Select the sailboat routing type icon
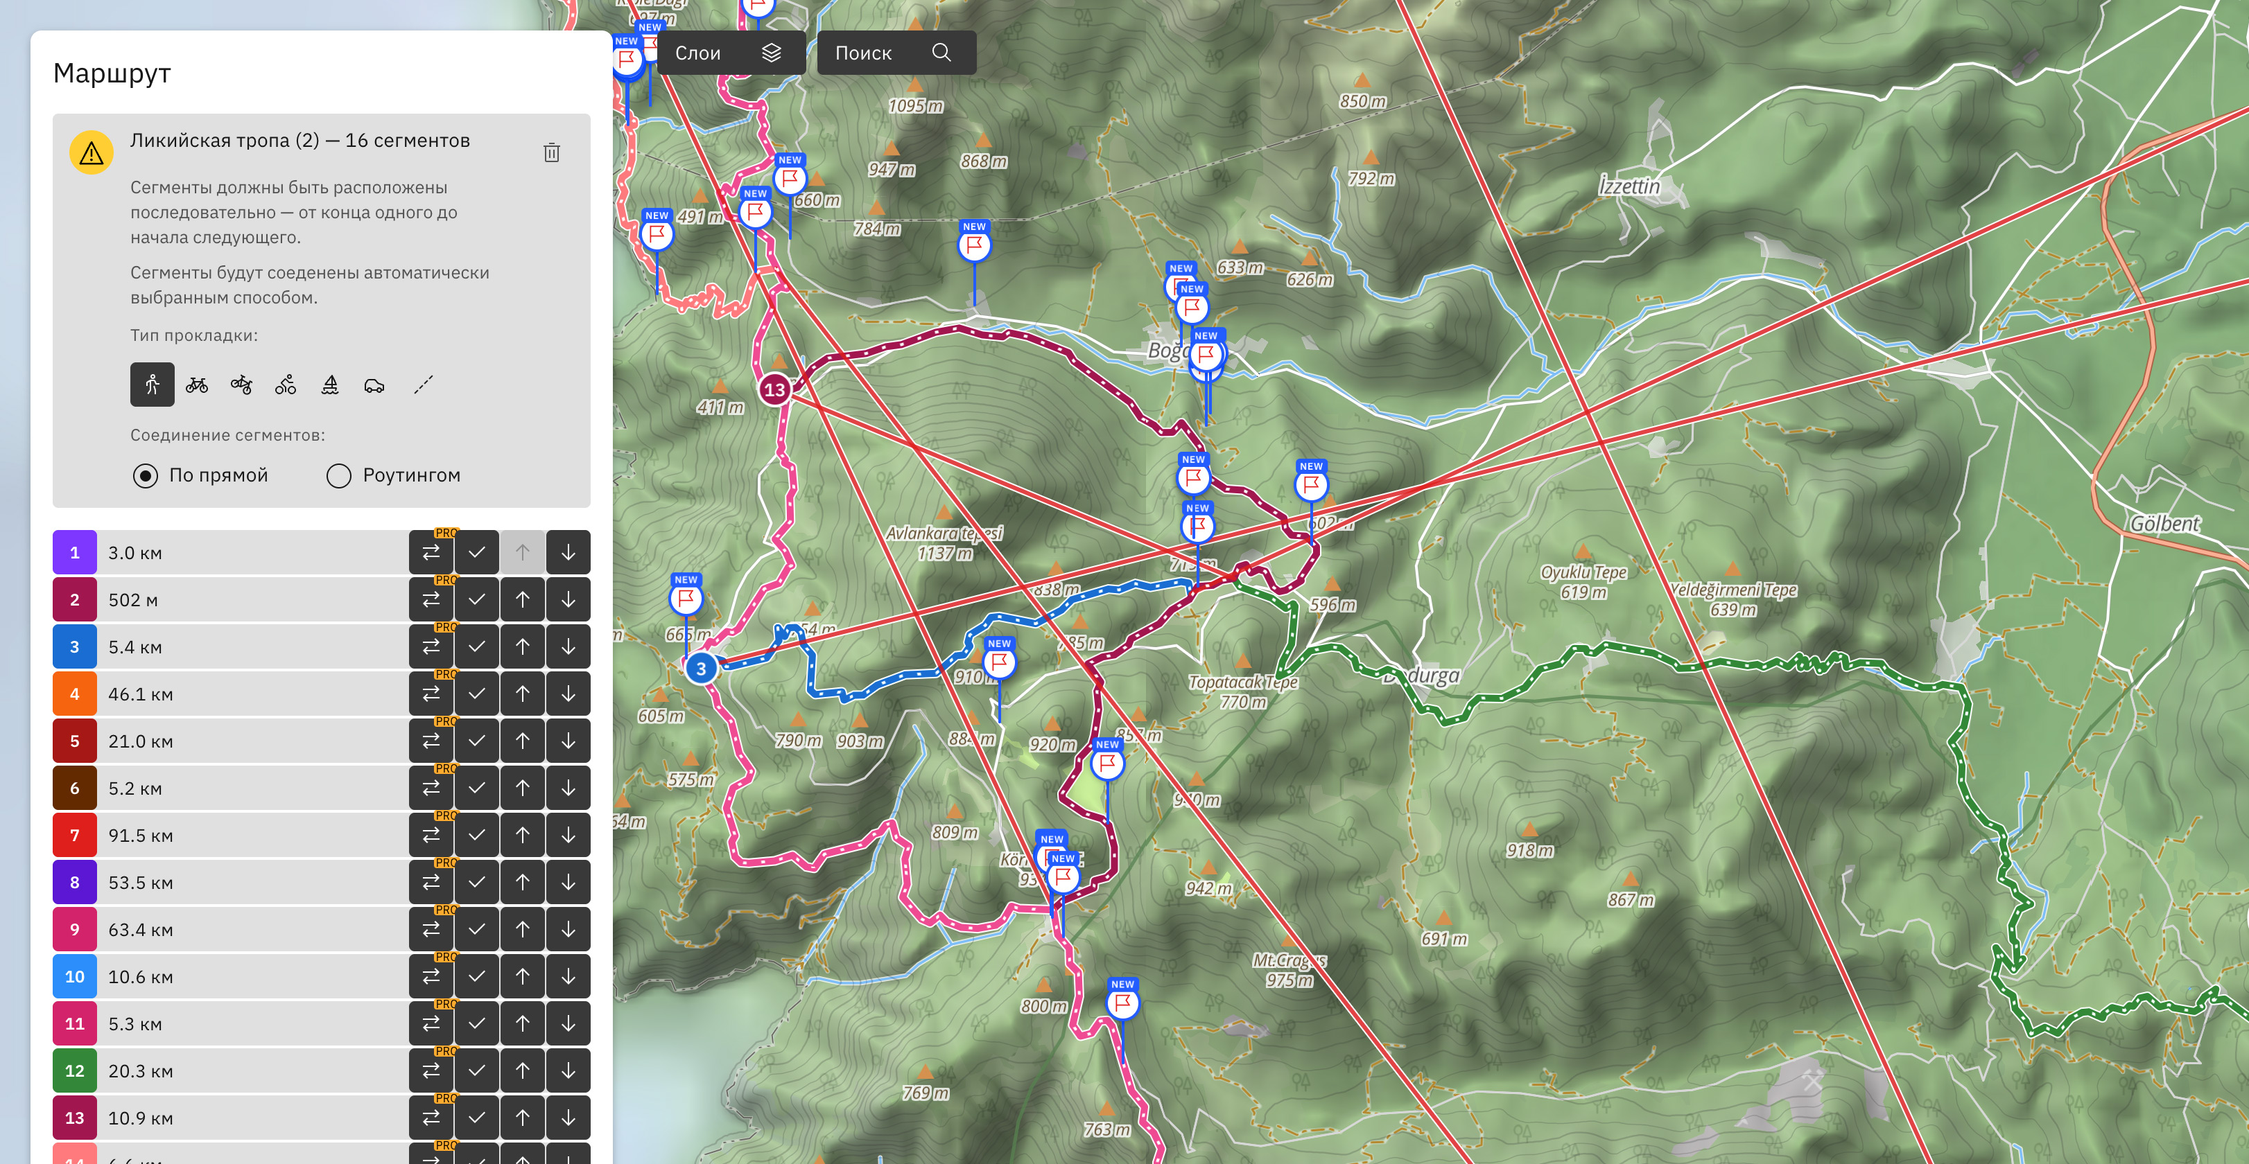Viewport: 2249px width, 1164px height. pyautogui.click(x=330, y=385)
